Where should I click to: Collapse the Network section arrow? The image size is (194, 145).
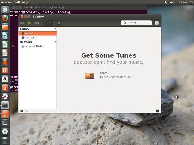tap(55, 42)
